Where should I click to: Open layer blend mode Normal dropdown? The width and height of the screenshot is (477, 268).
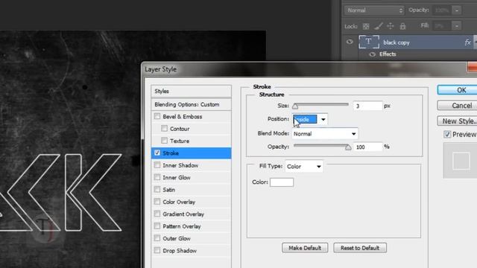(x=374, y=10)
